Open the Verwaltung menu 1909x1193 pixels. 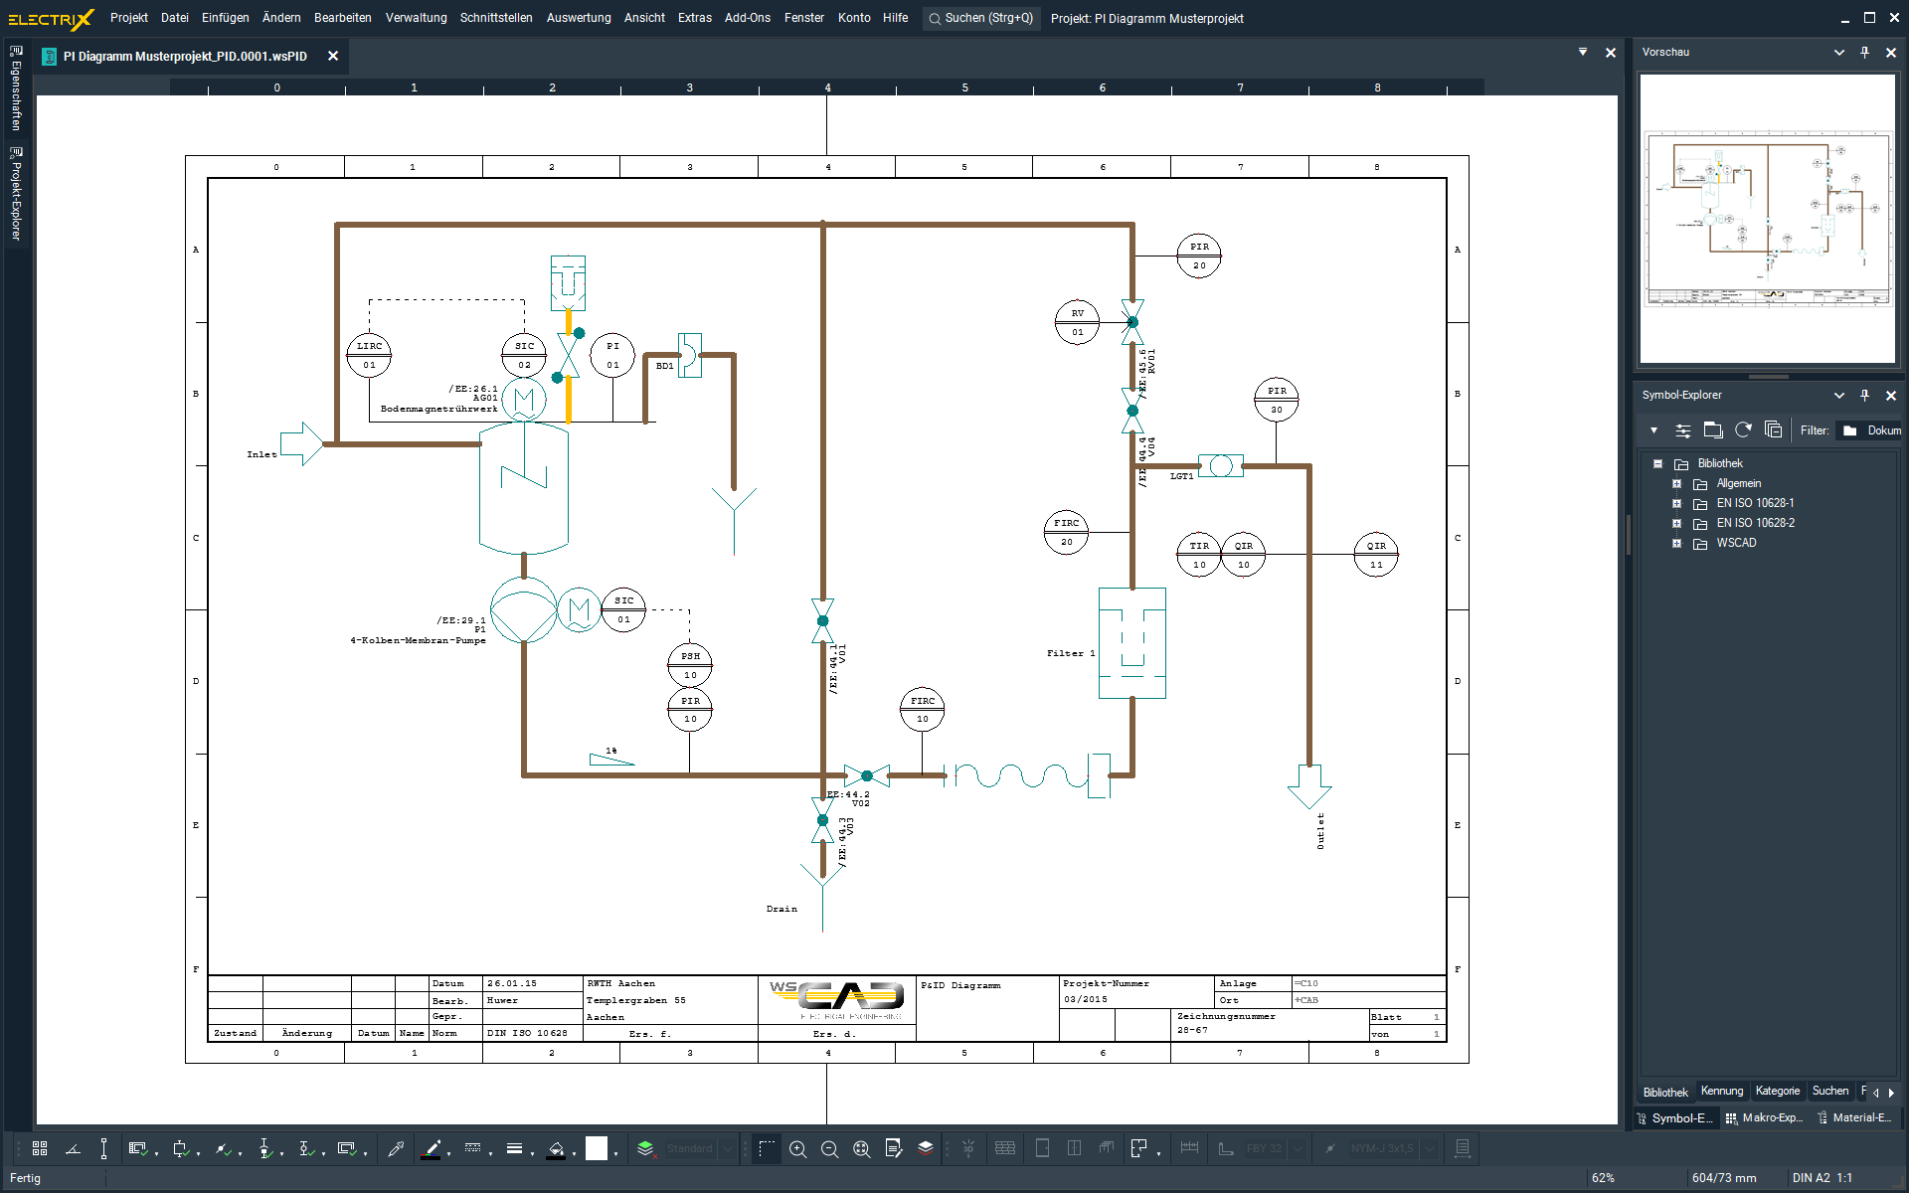pyautogui.click(x=416, y=18)
